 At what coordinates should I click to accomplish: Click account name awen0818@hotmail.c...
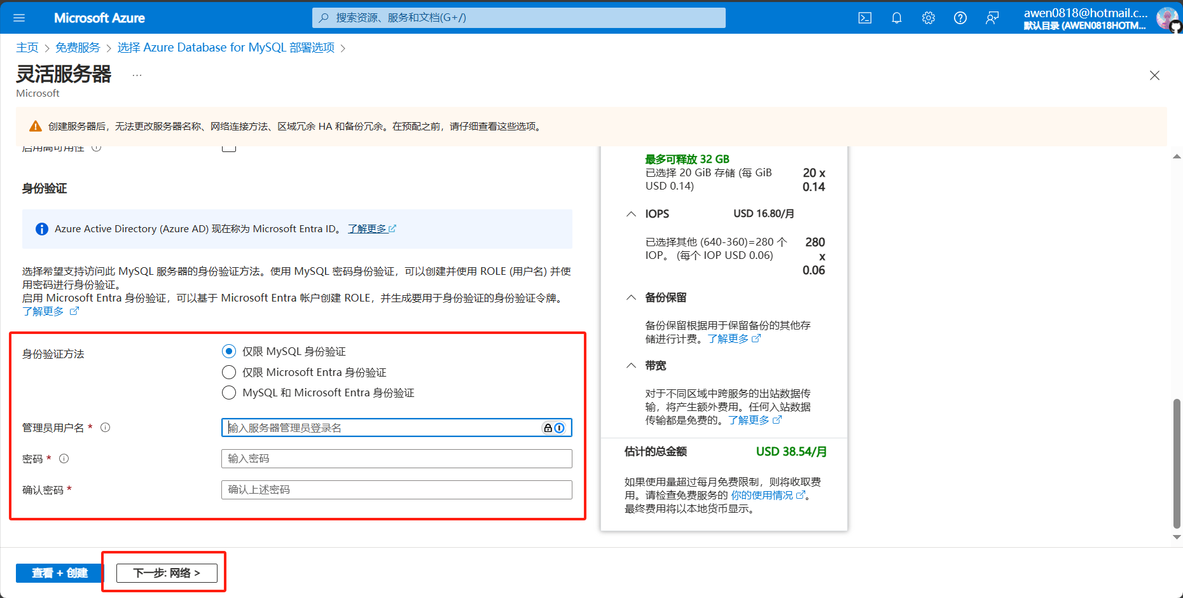click(x=1086, y=13)
